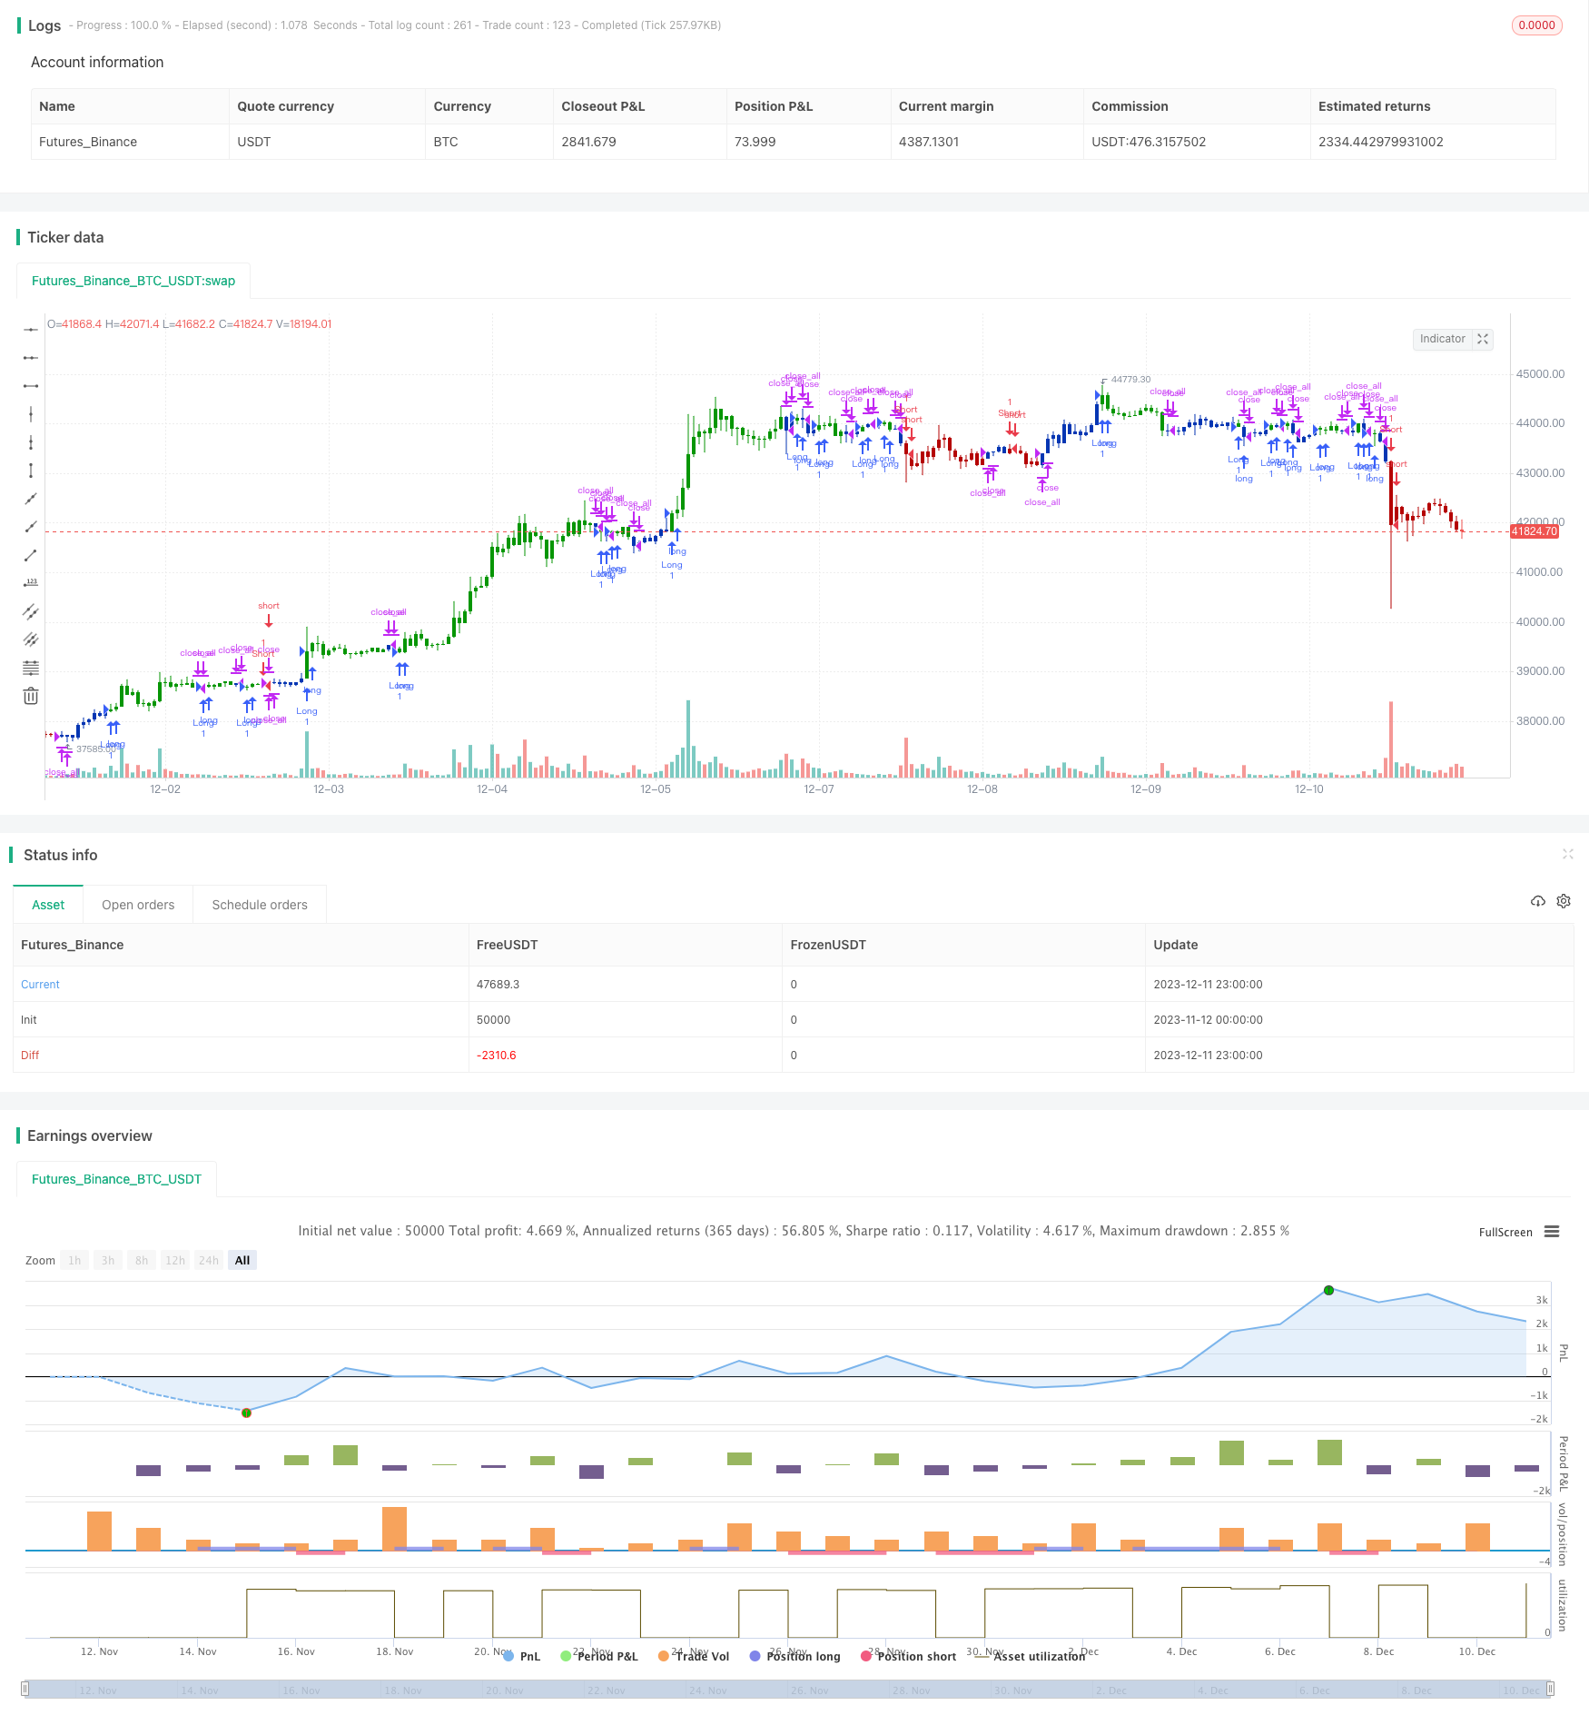Switch to the Open orders tab
1589x1725 pixels.
[138, 905]
